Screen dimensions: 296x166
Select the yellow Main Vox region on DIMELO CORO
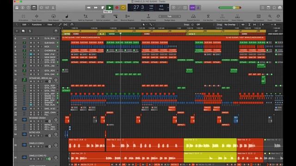[x=210, y=145]
